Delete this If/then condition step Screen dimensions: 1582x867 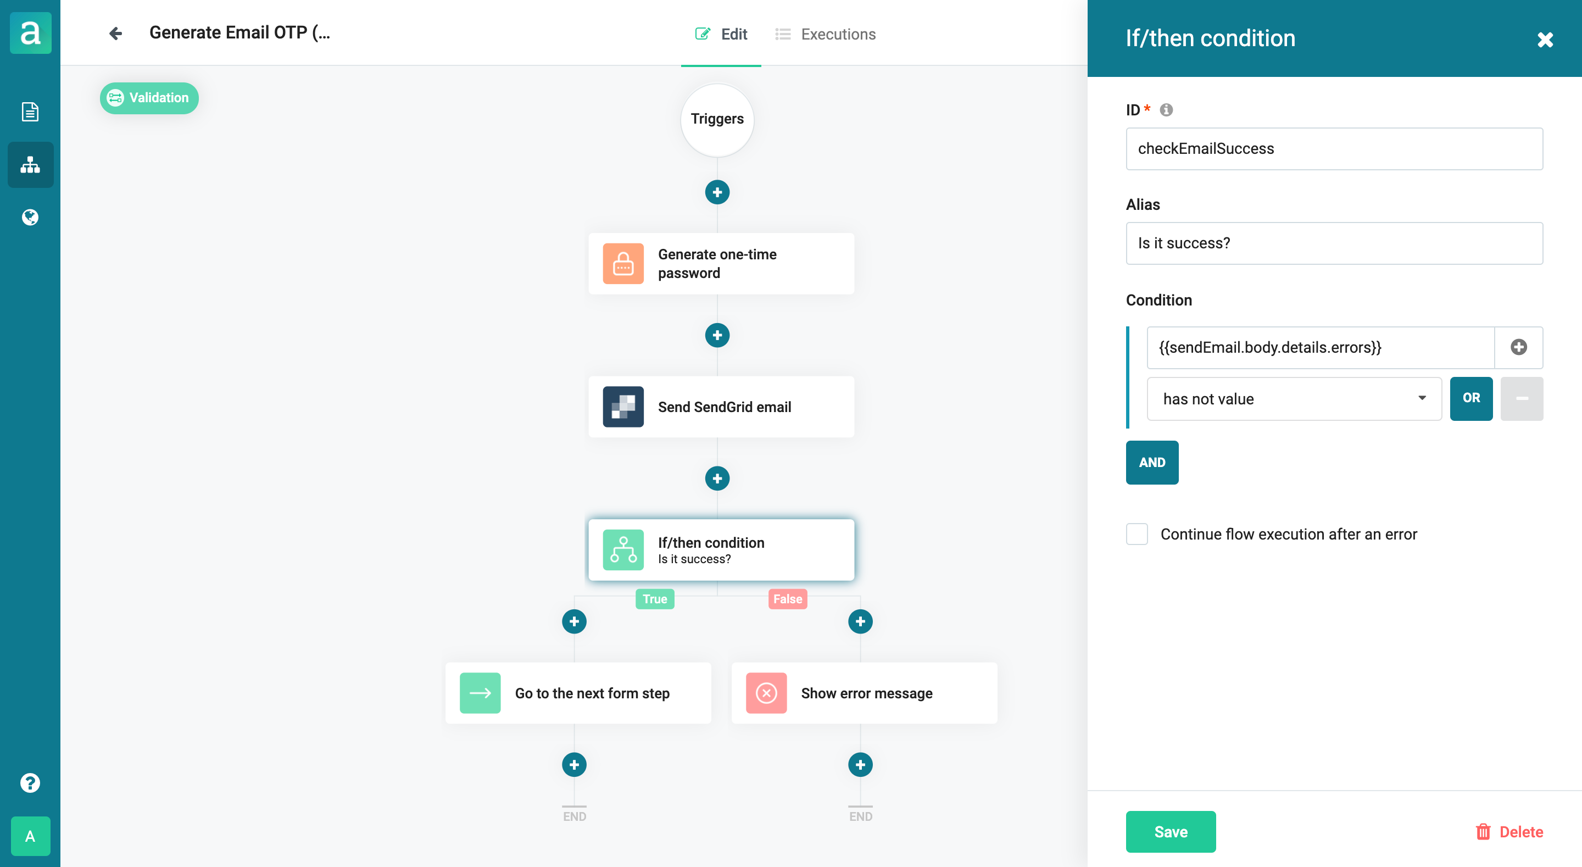tap(1508, 831)
